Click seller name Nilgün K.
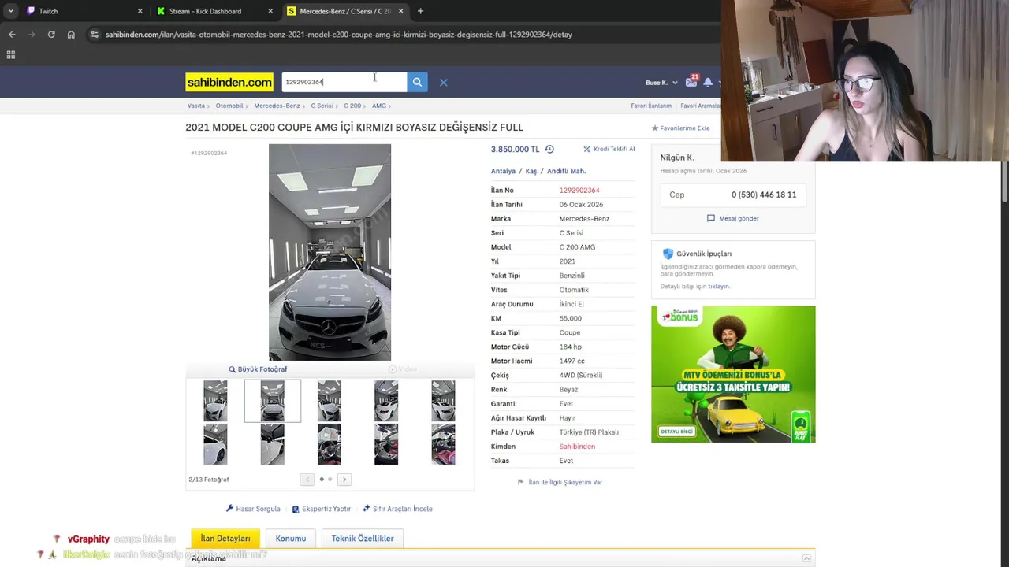The image size is (1009, 567). click(x=677, y=157)
